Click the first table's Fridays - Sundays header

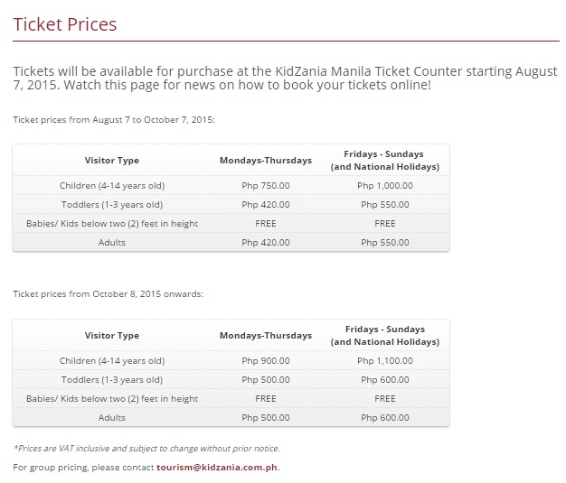[385, 161]
